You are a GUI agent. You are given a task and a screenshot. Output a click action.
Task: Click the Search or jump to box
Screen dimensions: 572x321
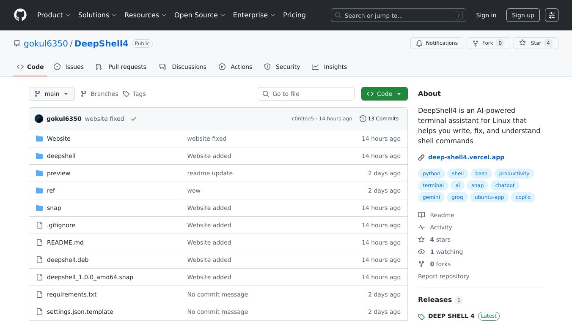pyautogui.click(x=398, y=15)
